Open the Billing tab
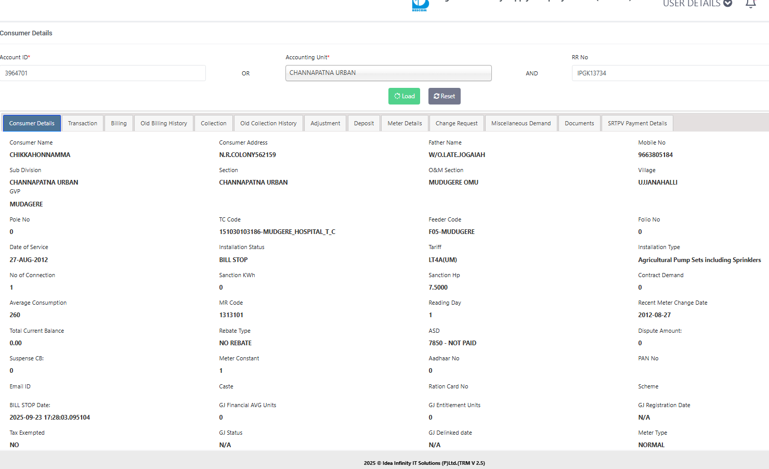The image size is (769, 469). pyautogui.click(x=119, y=123)
